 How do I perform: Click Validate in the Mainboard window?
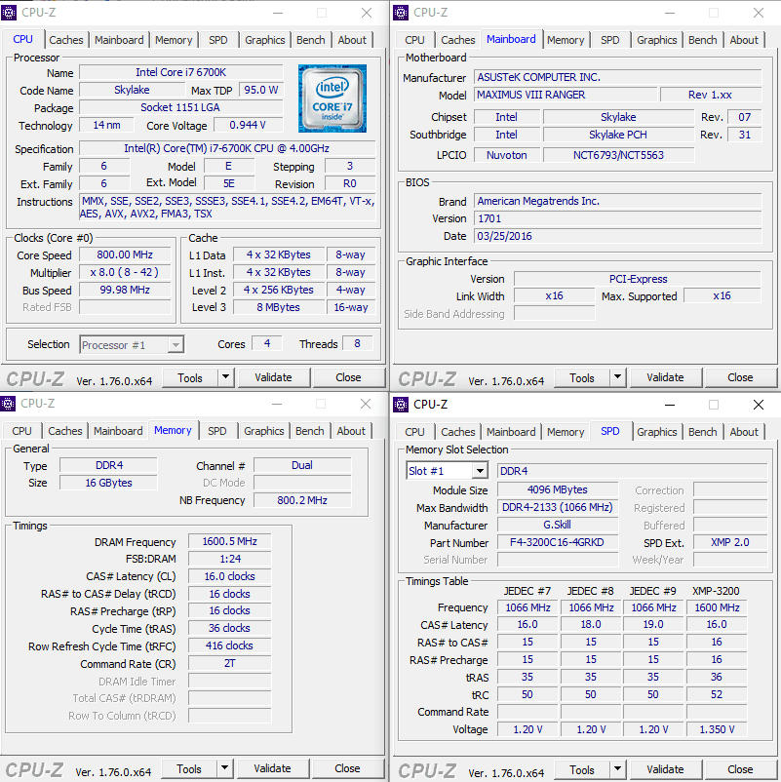(x=665, y=377)
